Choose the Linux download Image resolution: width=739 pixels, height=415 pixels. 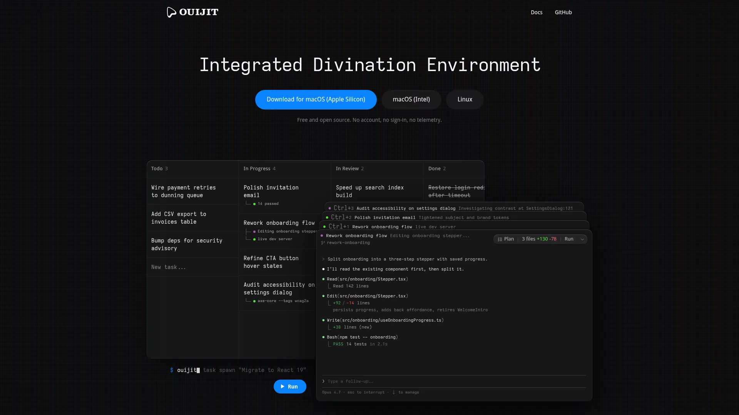[465, 100]
